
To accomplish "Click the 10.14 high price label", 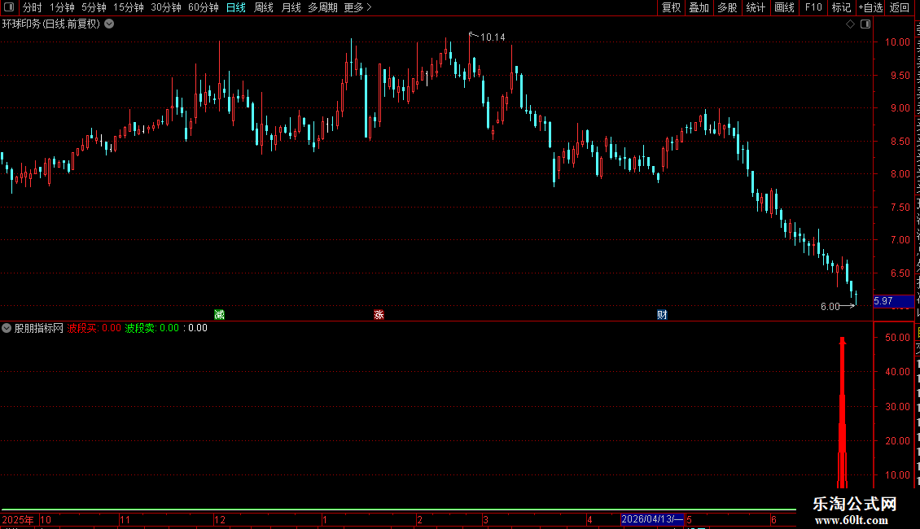I will click(493, 37).
